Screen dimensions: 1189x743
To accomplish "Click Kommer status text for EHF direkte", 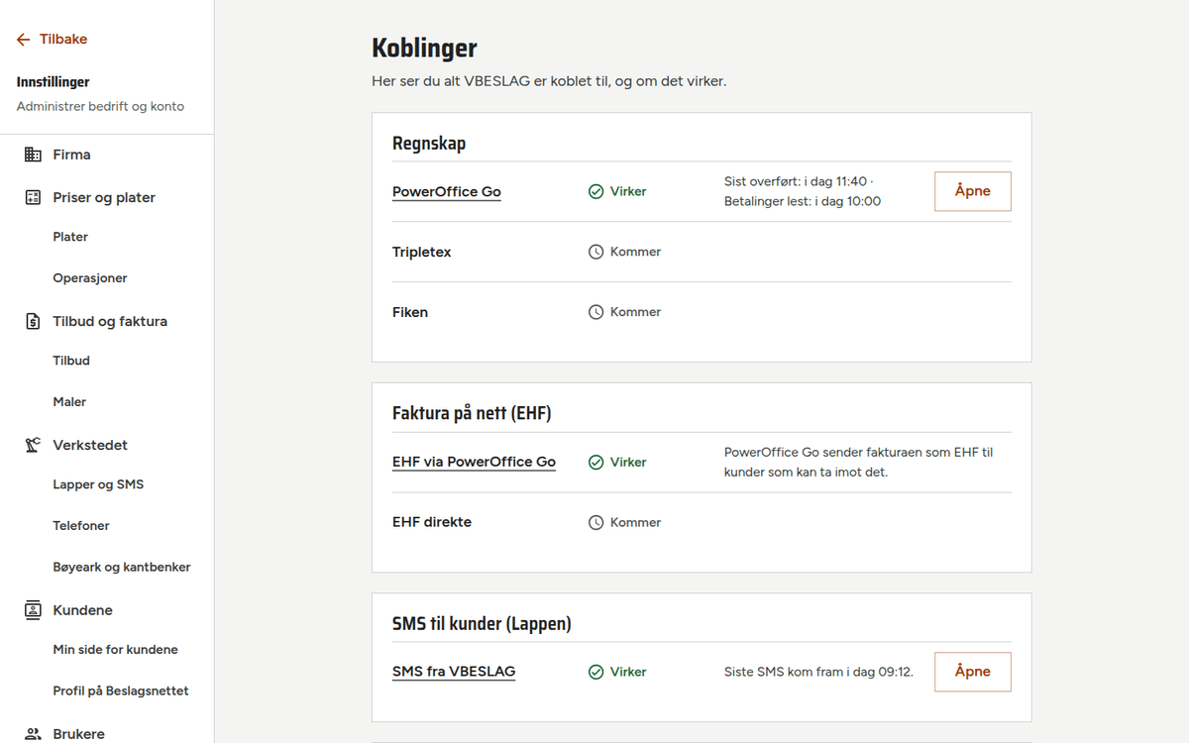I will [x=635, y=522].
